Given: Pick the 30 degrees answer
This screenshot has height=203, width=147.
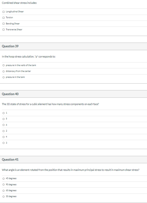Looking at the screenshot, I should tap(3, 196).
